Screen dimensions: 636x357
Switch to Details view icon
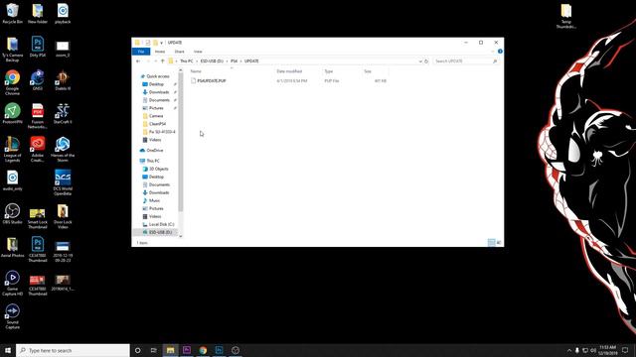[x=491, y=242]
